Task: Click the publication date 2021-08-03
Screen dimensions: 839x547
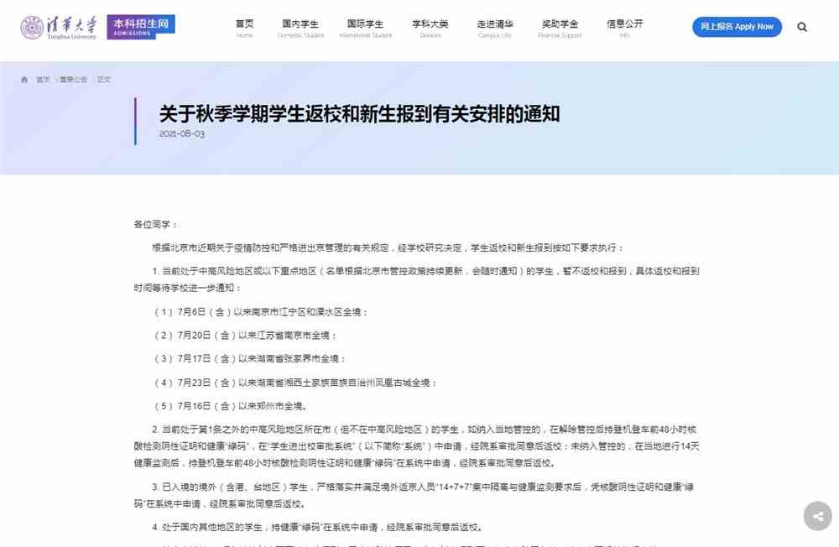Action: tap(181, 133)
